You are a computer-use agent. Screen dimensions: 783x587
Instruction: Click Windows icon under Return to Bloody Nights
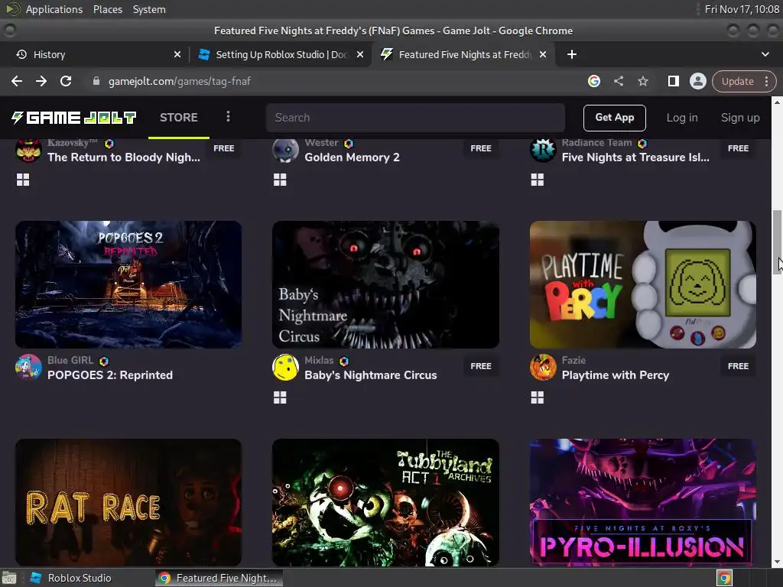(x=23, y=180)
